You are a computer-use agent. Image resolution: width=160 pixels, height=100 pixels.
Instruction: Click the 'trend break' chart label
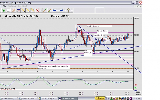click(98, 35)
